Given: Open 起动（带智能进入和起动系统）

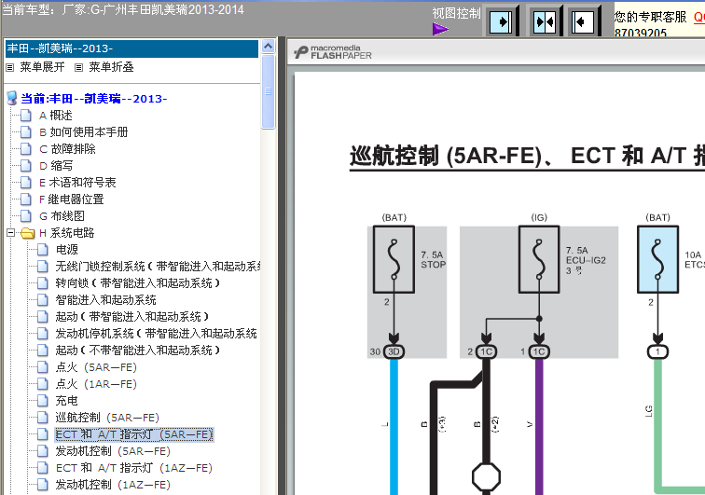Looking at the screenshot, I should pos(132,317).
